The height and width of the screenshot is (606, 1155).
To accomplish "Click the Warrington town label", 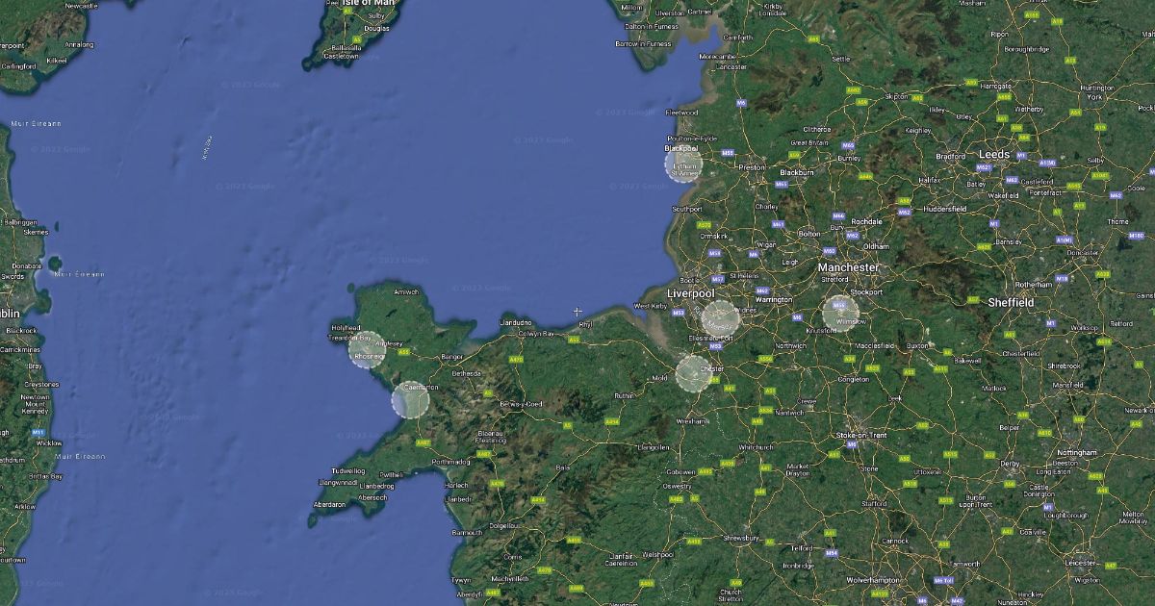I will click(x=774, y=299).
